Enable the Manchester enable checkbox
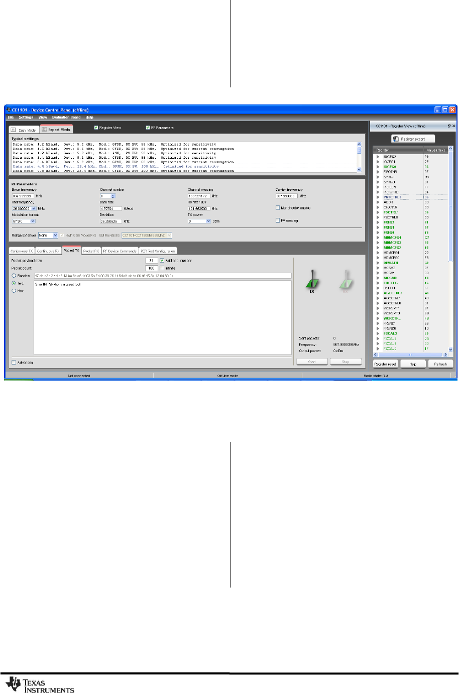 click(x=278, y=207)
